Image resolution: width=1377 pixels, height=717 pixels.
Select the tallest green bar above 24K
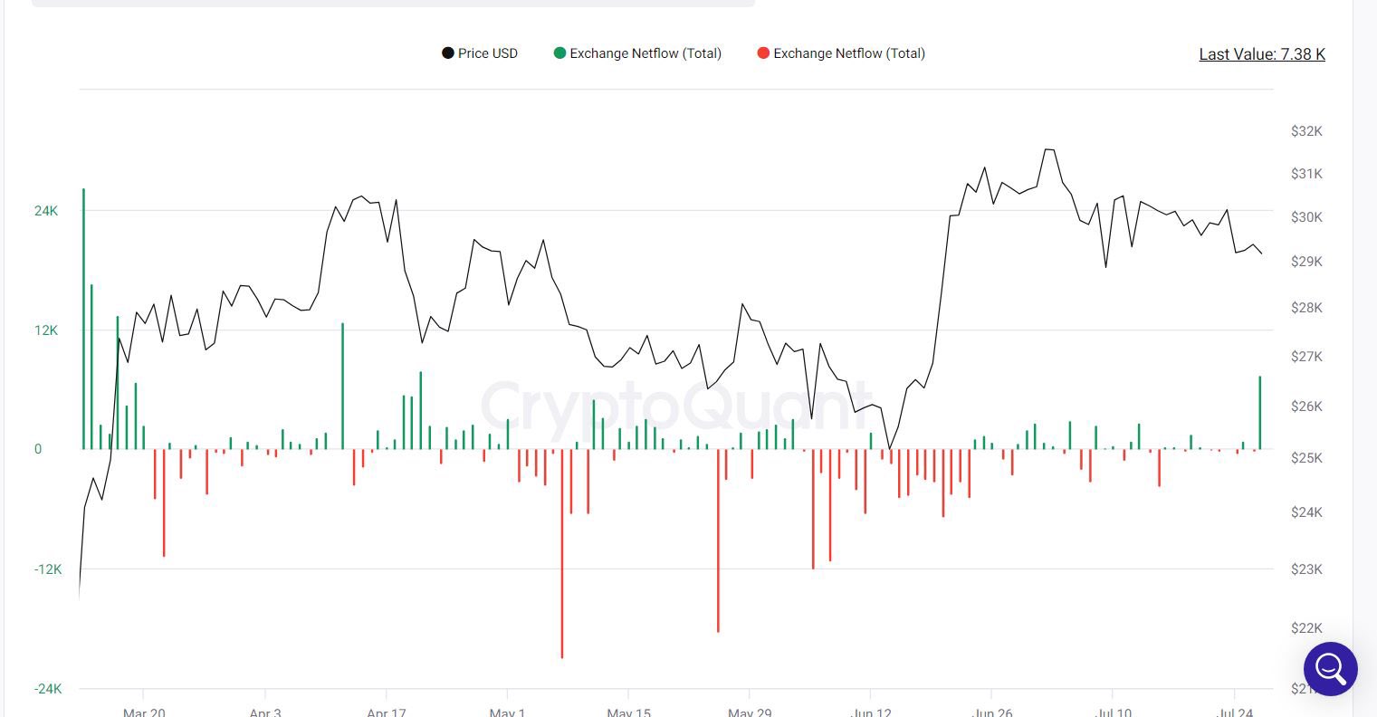(83, 317)
